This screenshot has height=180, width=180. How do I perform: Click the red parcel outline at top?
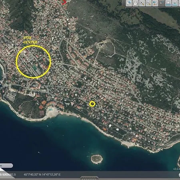pyautogui.click(x=64, y=2)
